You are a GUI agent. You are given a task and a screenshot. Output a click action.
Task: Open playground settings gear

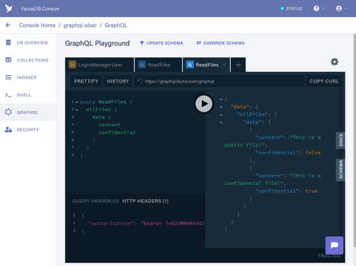334,62
